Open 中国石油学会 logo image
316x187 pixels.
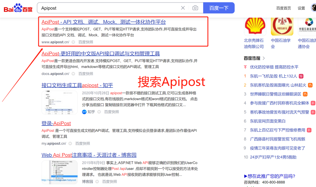click(x=282, y=26)
